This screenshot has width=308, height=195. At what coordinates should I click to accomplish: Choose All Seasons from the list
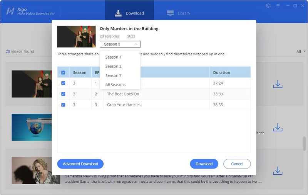click(x=120, y=85)
